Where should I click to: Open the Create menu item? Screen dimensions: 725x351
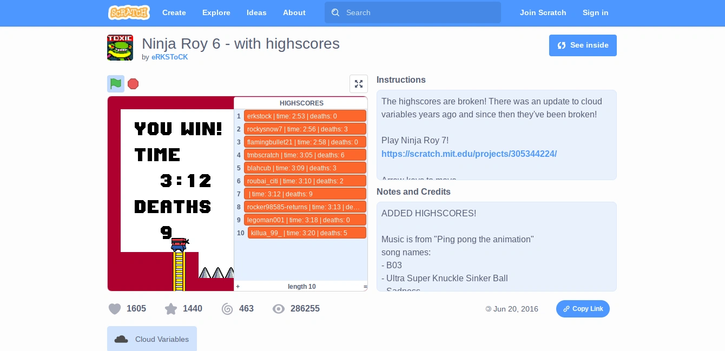(x=174, y=12)
